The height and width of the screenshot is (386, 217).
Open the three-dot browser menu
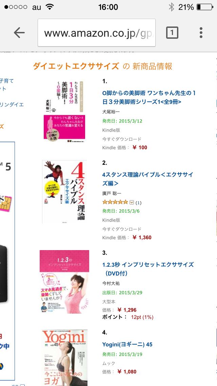(x=201, y=33)
